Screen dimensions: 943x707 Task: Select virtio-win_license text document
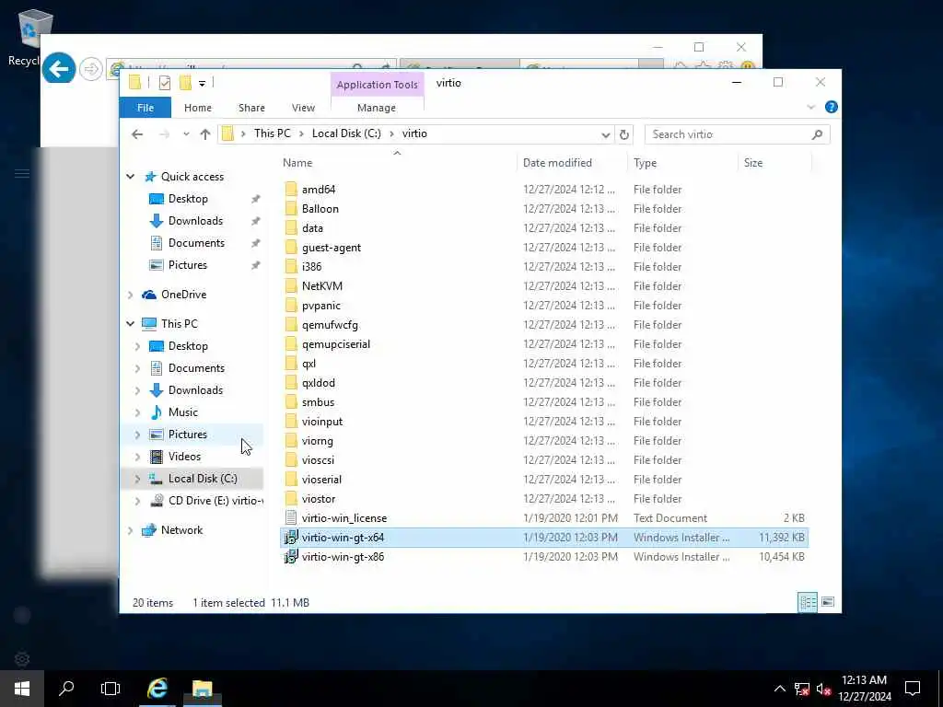pyautogui.click(x=344, y=518)
